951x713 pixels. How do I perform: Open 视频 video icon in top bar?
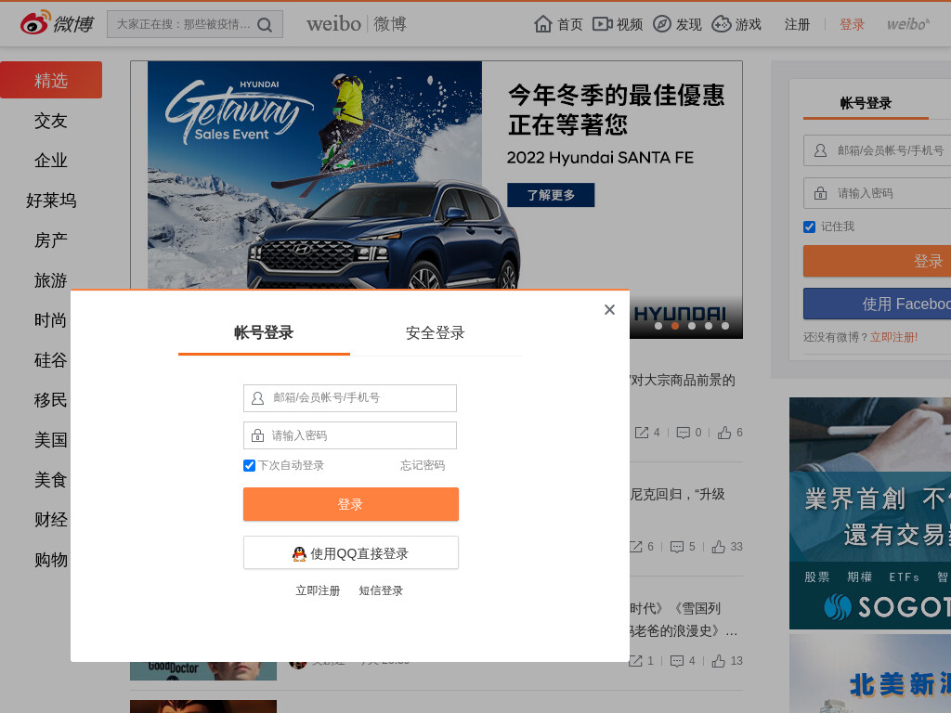[602, 24]
